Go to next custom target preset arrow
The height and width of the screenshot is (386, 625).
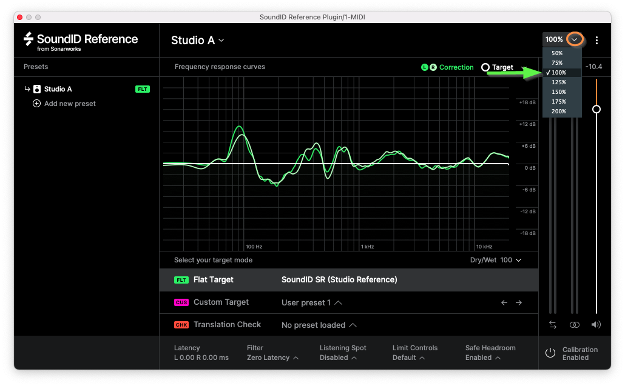(519, 303)
